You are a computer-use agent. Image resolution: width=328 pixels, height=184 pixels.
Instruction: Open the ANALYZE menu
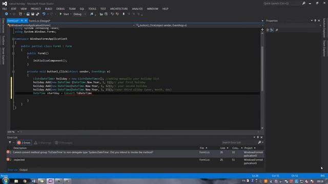click(137, 9)
